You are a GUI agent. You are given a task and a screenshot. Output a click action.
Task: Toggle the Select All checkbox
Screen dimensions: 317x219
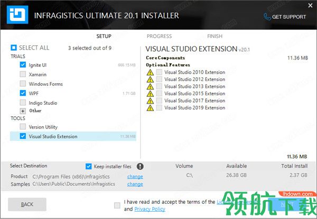(14, 48)
